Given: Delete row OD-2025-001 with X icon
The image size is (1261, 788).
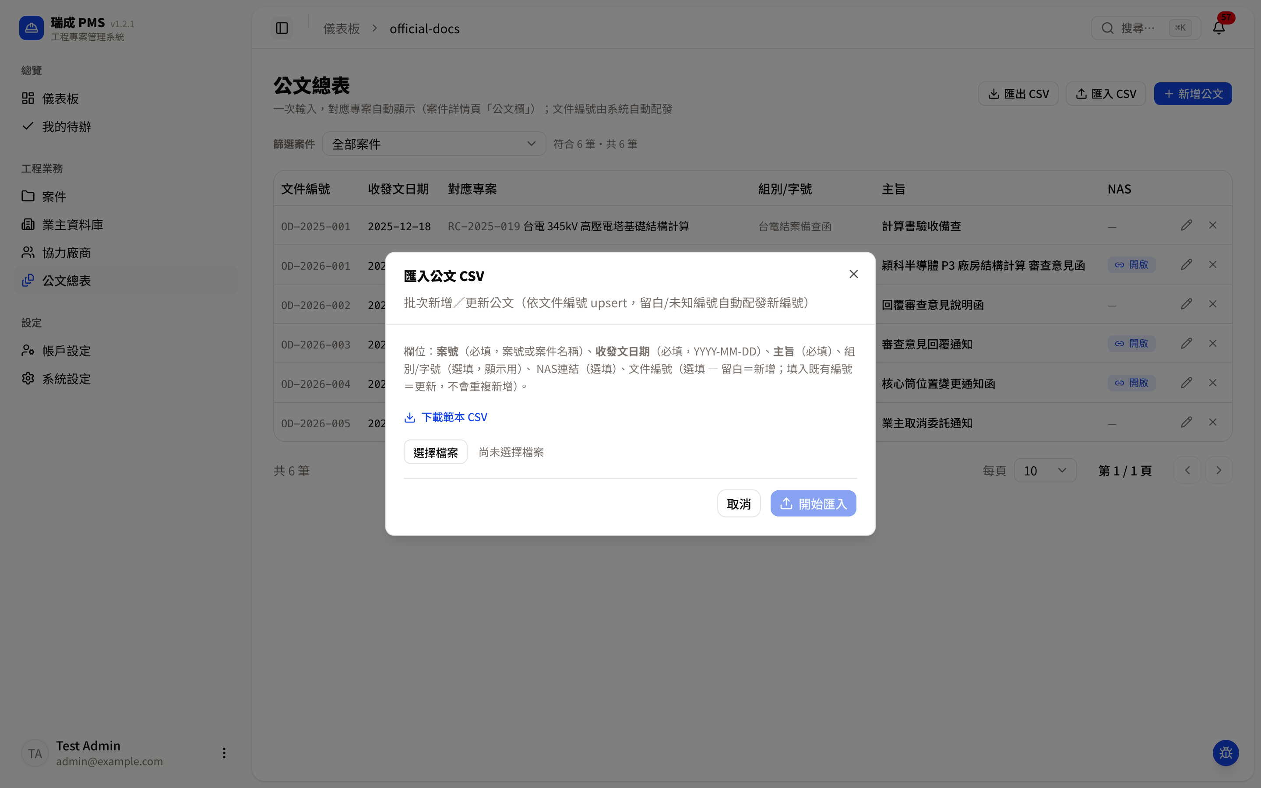Looking at the screenshot, I should coord(1213,225).
